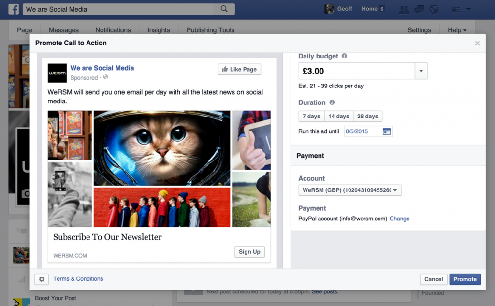Select the 28 days duration option
This screenshot has height=306, width=495.
(367, 117)
